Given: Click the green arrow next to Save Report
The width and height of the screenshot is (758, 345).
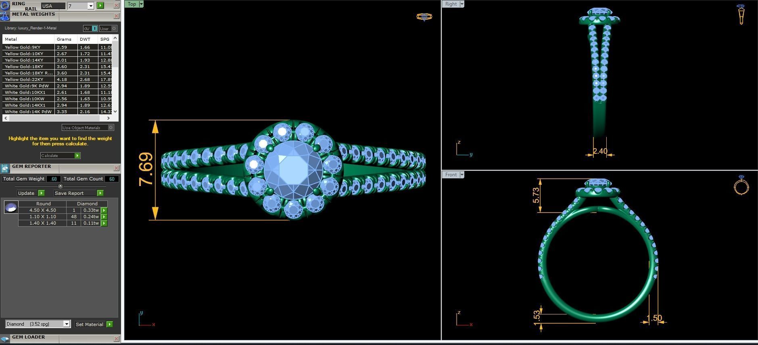Looking at the screenshot, I should [x=100, y=193].
